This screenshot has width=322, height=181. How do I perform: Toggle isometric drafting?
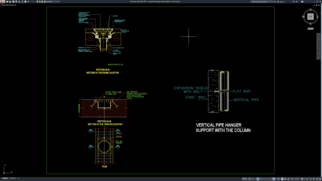pyautogui.click(x=266, y=179)
